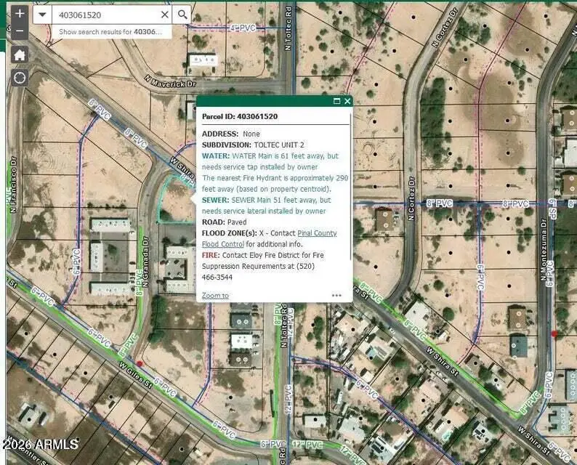Viewport: 577px width, 465px height.
Task: Open the Pinal County Flood Control link
Action: [x=318, y=233]
